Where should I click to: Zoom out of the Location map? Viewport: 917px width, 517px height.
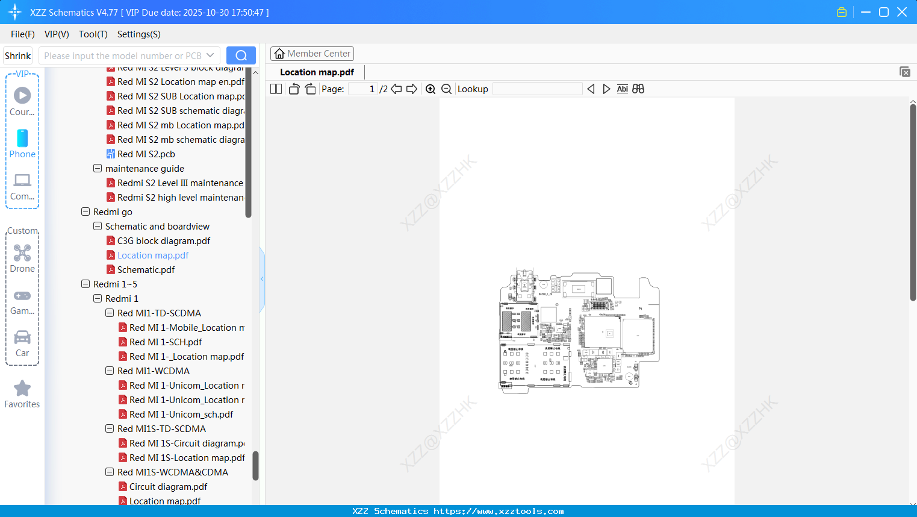coord(446,89)
